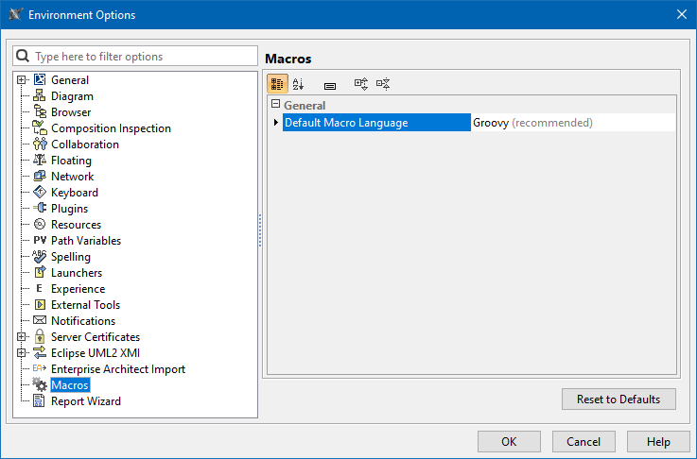
Task: Click the Cancel button
Action: [584, 441]
